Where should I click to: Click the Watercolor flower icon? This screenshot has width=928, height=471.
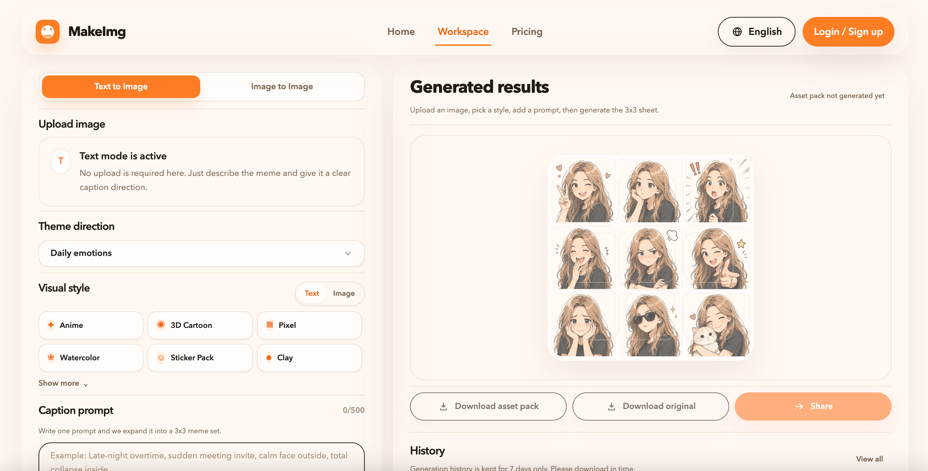tap(51, 357)
